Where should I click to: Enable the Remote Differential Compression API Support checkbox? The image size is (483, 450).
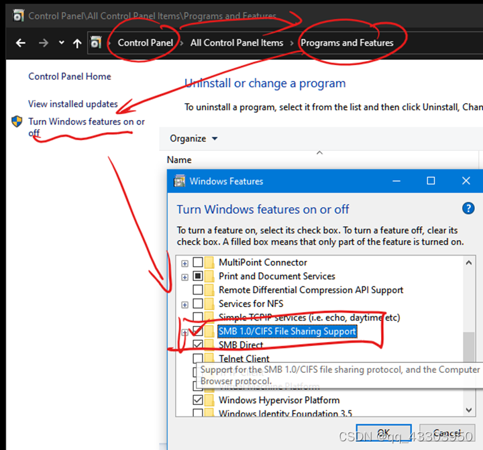[198, 290]
